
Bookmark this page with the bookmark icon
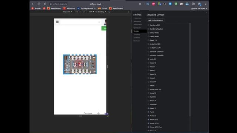[x=140, y=4]
